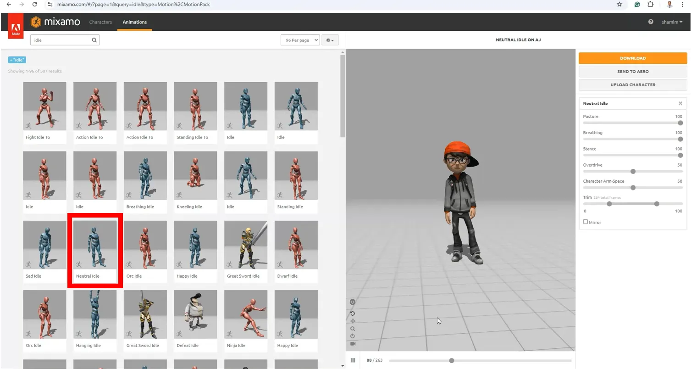Open the 96 Per page dropdown
Screen dimensions: 691x369
[x=300, y=40]
